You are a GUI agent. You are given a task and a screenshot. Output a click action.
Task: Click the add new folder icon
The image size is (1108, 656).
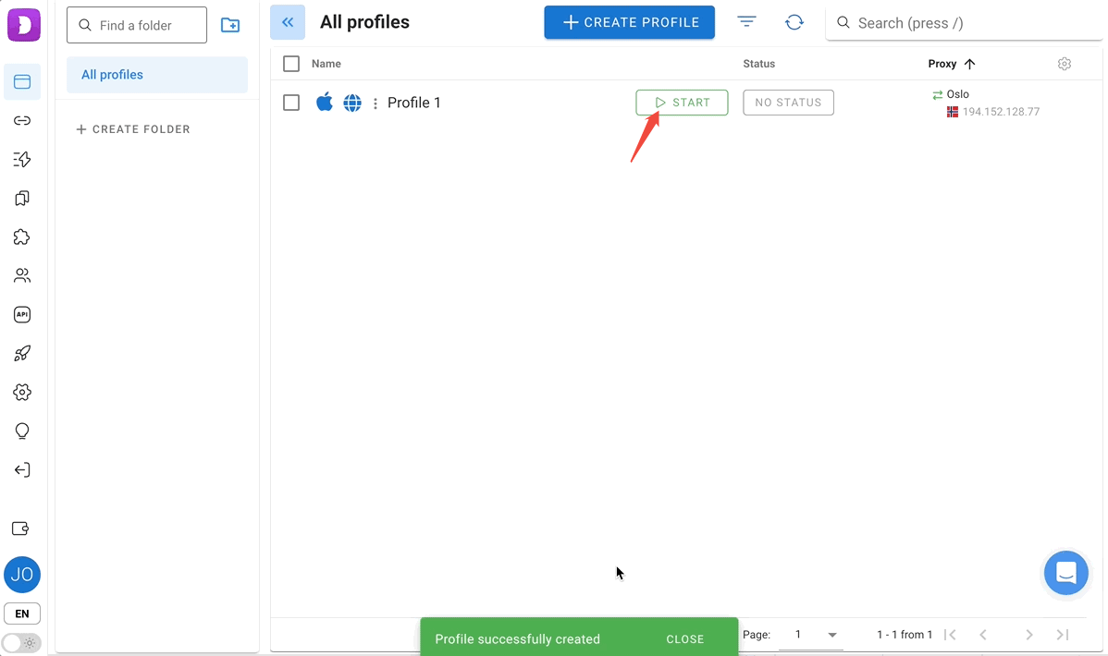coord(230,26)
